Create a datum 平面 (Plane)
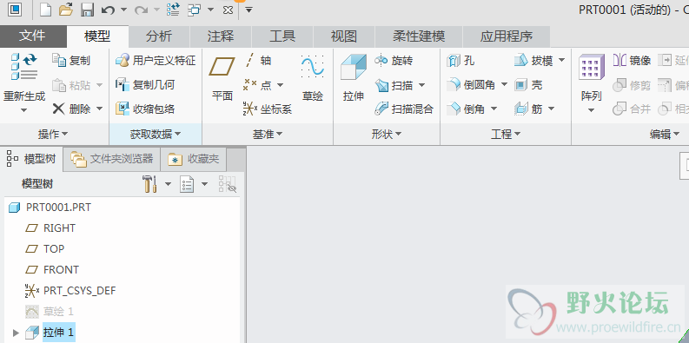This screenshot has width=689, height=343. [222, 79]
